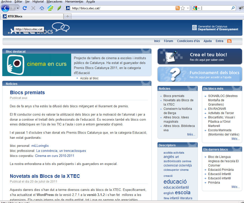Screen dimensions: 244x203
Task: Click the RSS feed icon in address bar
Action: (x=178, y=8)
